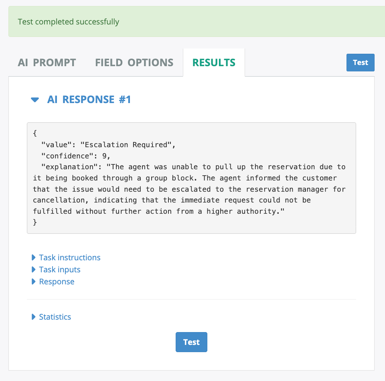Click the arrow icon beside Task instructions
This screenshot has height=381, width=385.
click(x=34, y=257)
